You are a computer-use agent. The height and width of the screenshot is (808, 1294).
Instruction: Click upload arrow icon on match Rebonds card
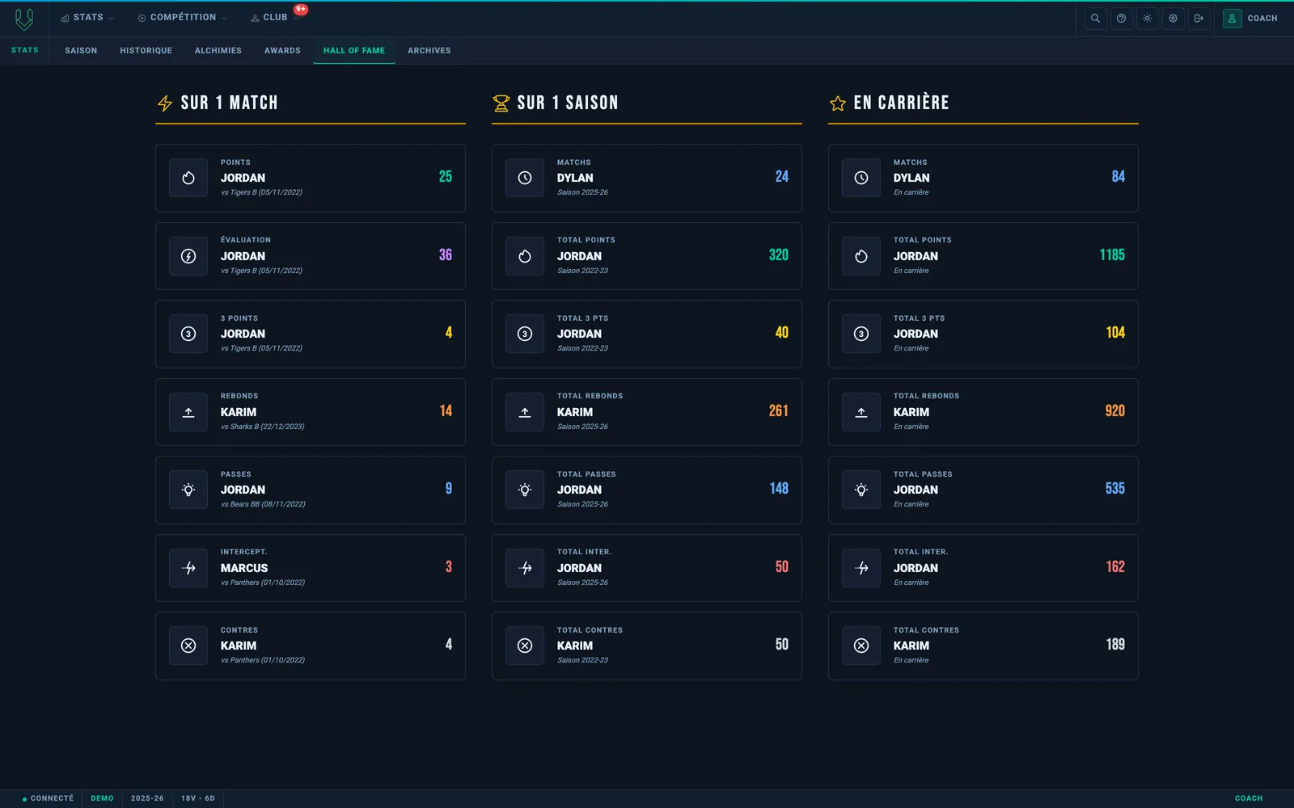[x=188, y=412]
